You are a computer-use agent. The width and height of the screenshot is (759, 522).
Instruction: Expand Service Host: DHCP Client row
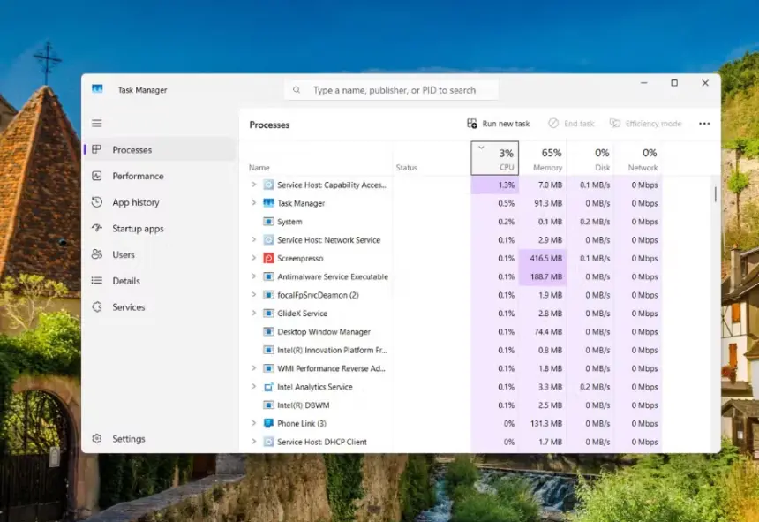click(x=253, y=442)
